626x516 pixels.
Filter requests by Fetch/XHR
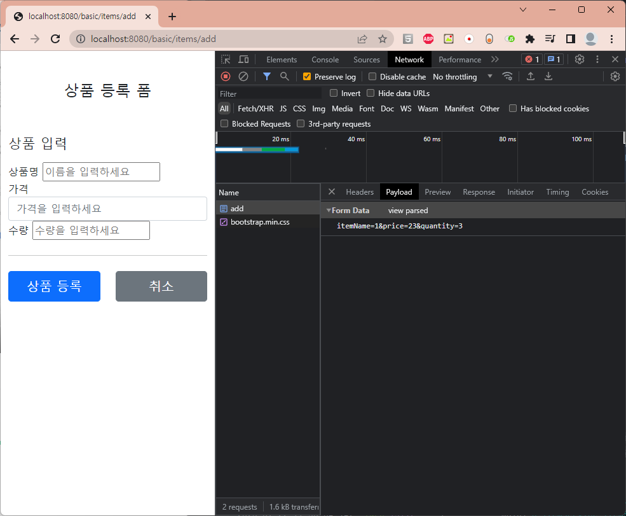click(255, 108)
